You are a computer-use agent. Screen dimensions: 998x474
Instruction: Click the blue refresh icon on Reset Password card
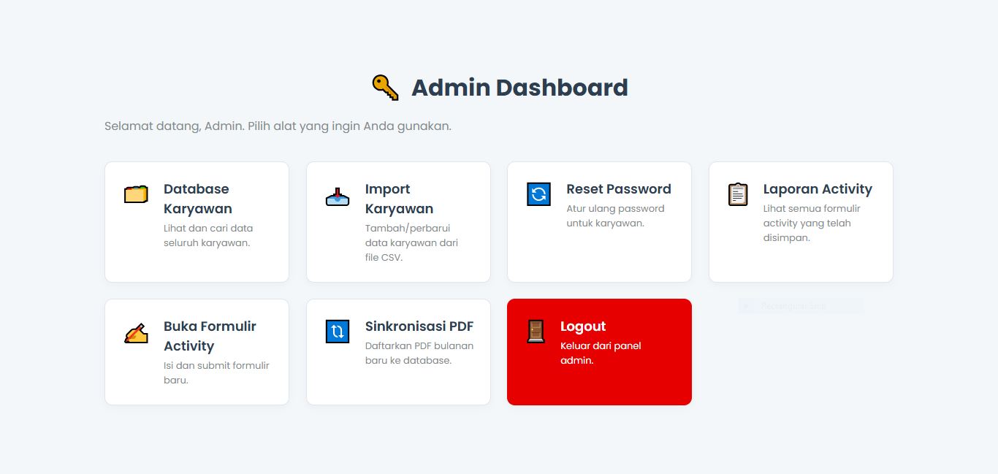click(538, 194)
